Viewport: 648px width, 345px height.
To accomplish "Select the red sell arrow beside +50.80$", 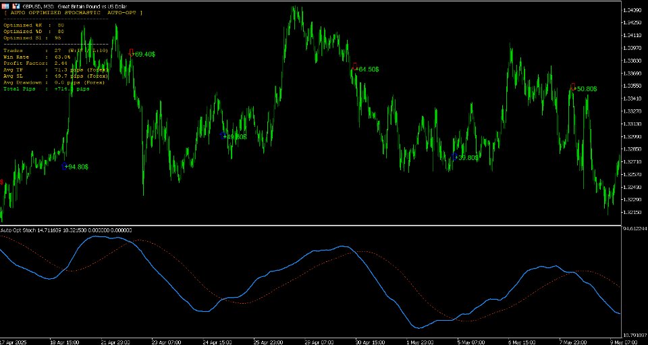I will [x=573, y=86].
